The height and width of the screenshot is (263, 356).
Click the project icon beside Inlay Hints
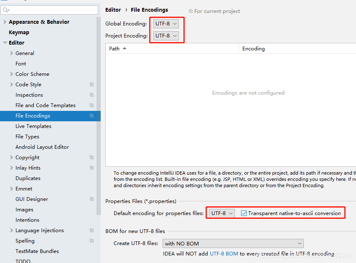pos(92,168)
